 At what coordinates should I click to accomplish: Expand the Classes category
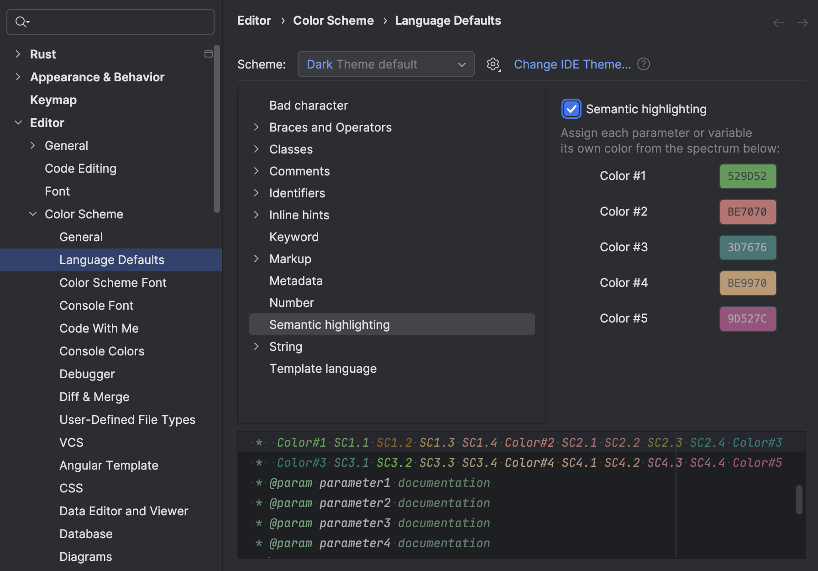tap(256, 149)
